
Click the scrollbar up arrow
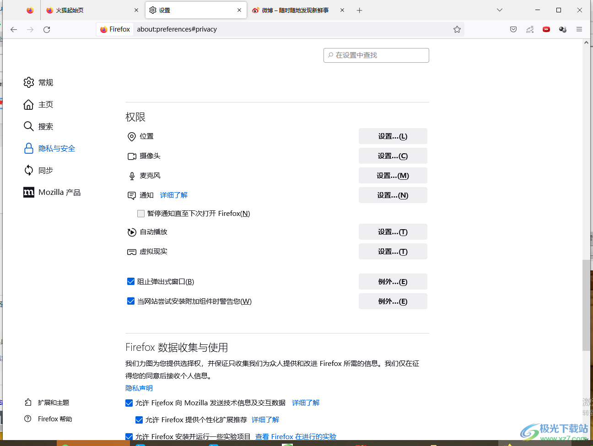pyautogui.click(x=586, y=43)
